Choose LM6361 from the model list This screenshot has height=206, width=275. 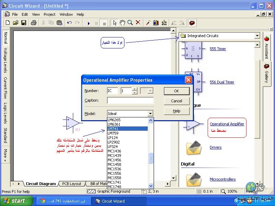(128, 124)
